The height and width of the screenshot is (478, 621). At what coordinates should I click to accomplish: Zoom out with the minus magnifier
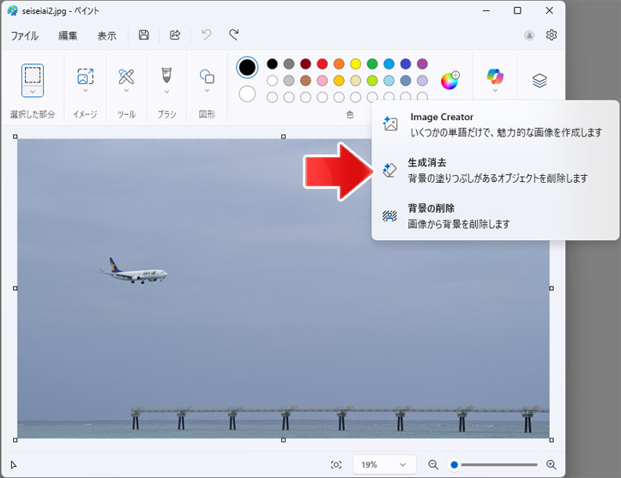coord(433,464)
